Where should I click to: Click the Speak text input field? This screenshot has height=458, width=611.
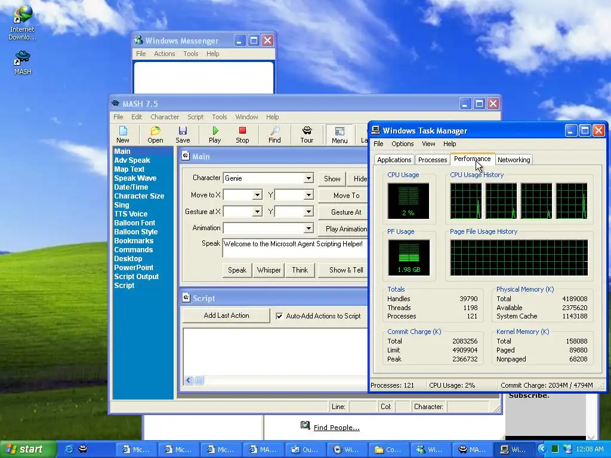click(x=295, y=248)
